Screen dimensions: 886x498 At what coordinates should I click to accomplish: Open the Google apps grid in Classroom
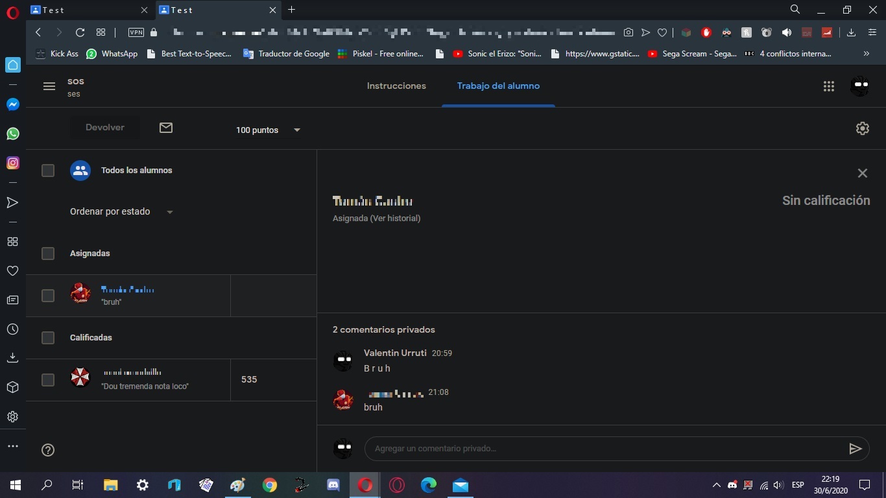(x=828, y=86)
